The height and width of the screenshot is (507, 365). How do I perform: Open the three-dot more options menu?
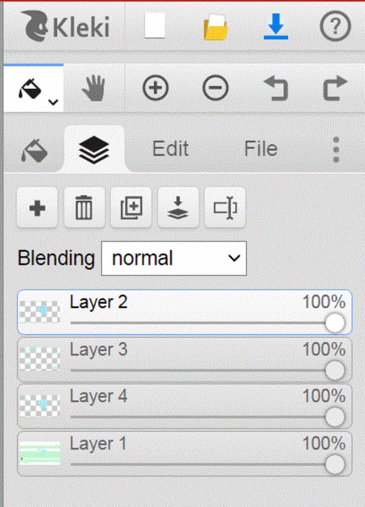336,149
